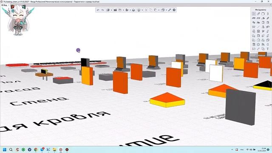Open settings with the wrench icon

[x=170, y=10]
